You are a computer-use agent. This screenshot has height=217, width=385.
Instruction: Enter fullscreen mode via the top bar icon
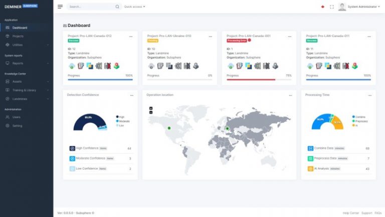[x=332, y=7]
